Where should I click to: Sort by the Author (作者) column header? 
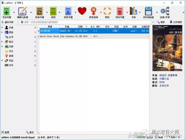(67, 27)
